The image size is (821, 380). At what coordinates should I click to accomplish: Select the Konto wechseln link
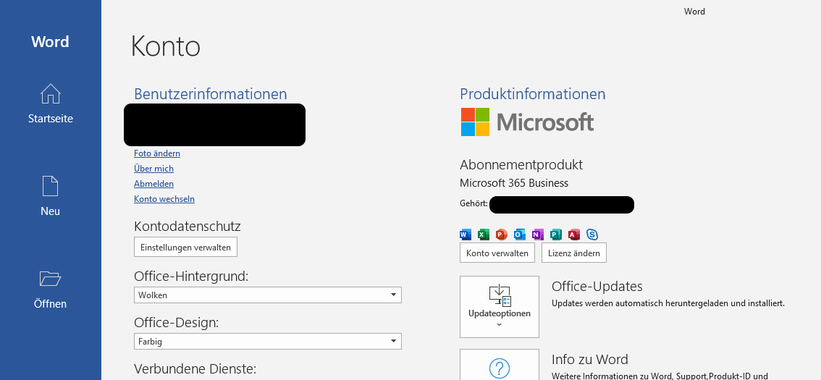(x=164, y=199)
